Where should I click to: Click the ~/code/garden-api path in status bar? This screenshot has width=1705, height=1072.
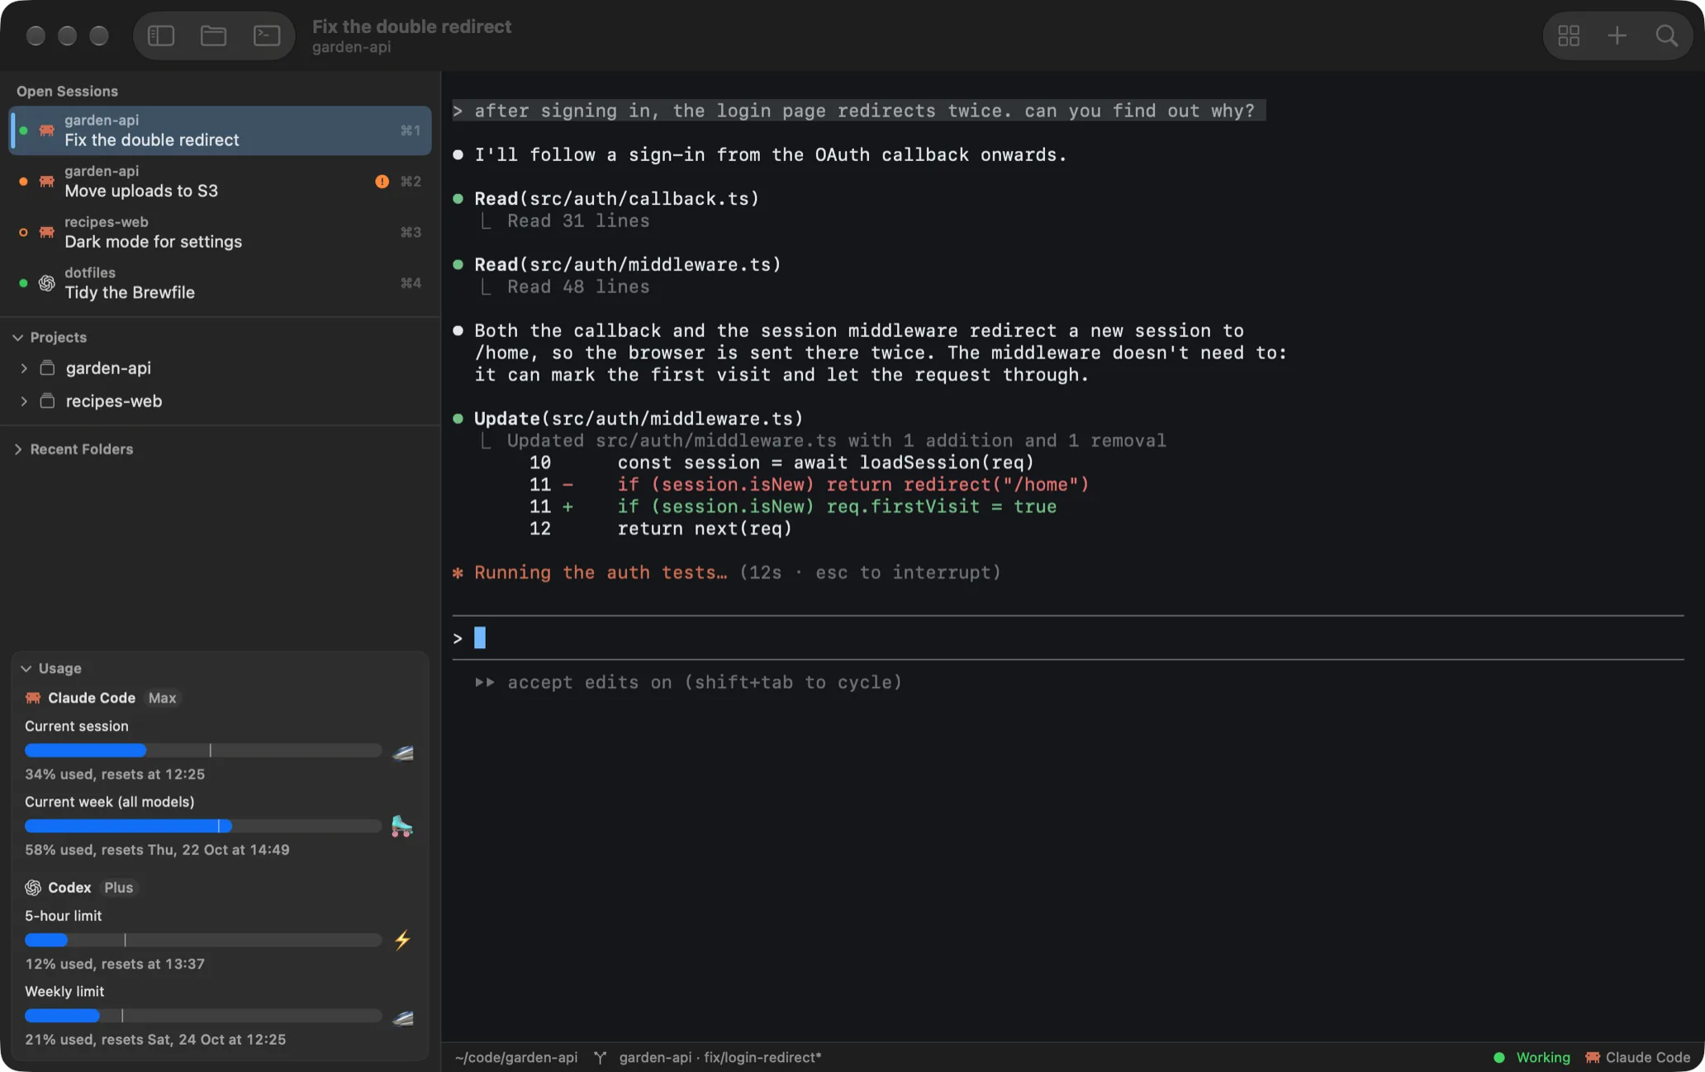(516, 1057)
